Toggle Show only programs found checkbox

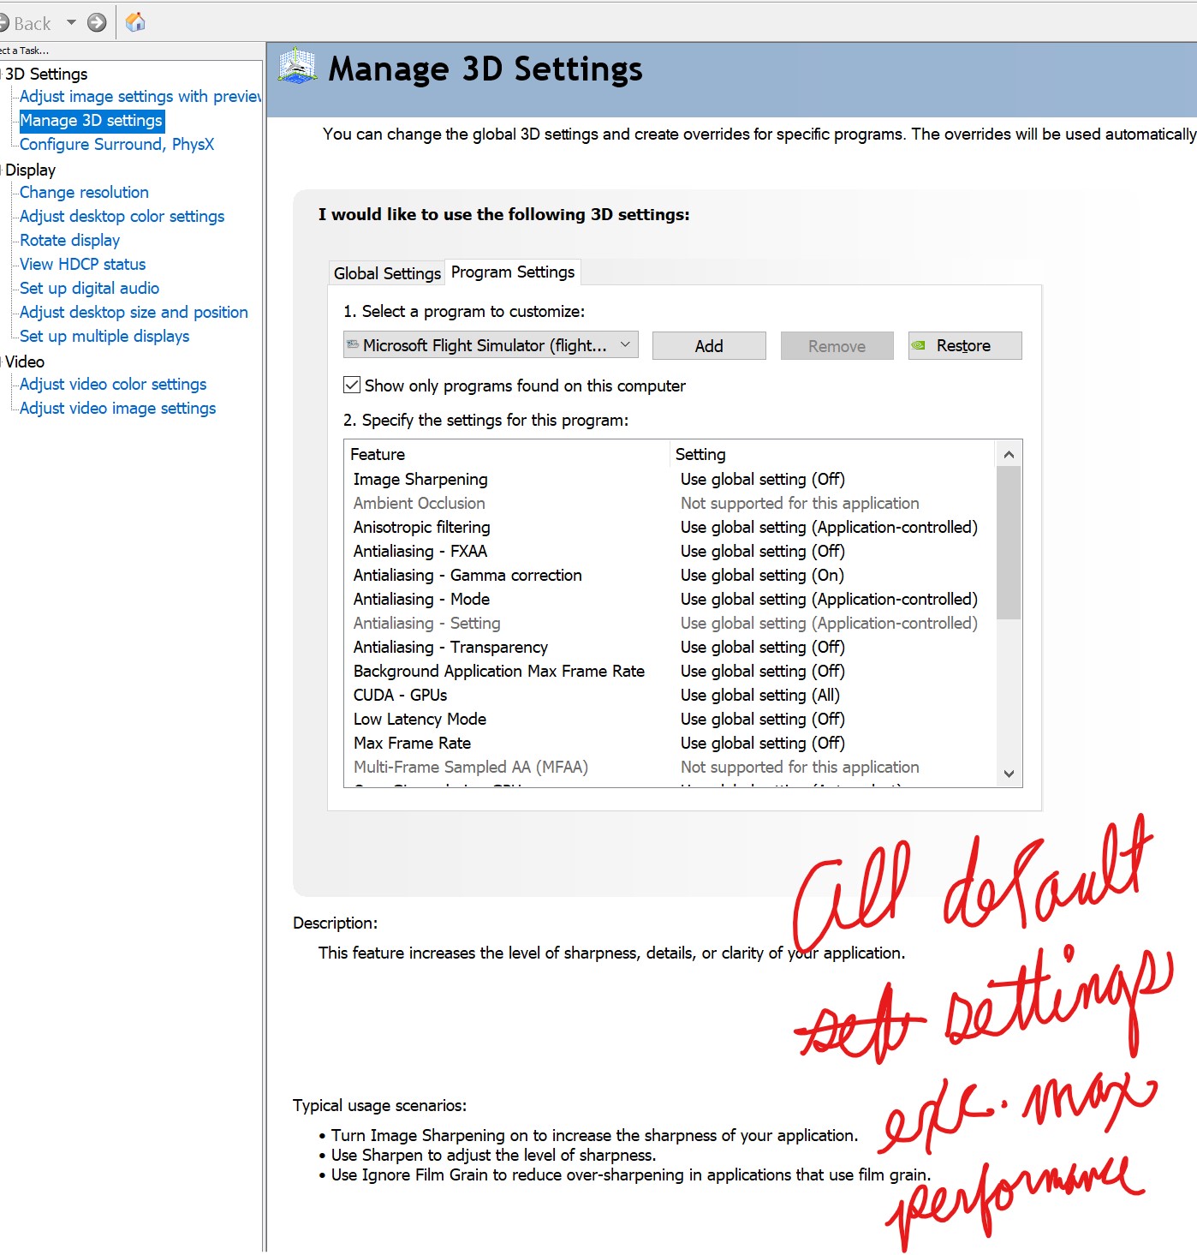[352, 385]
